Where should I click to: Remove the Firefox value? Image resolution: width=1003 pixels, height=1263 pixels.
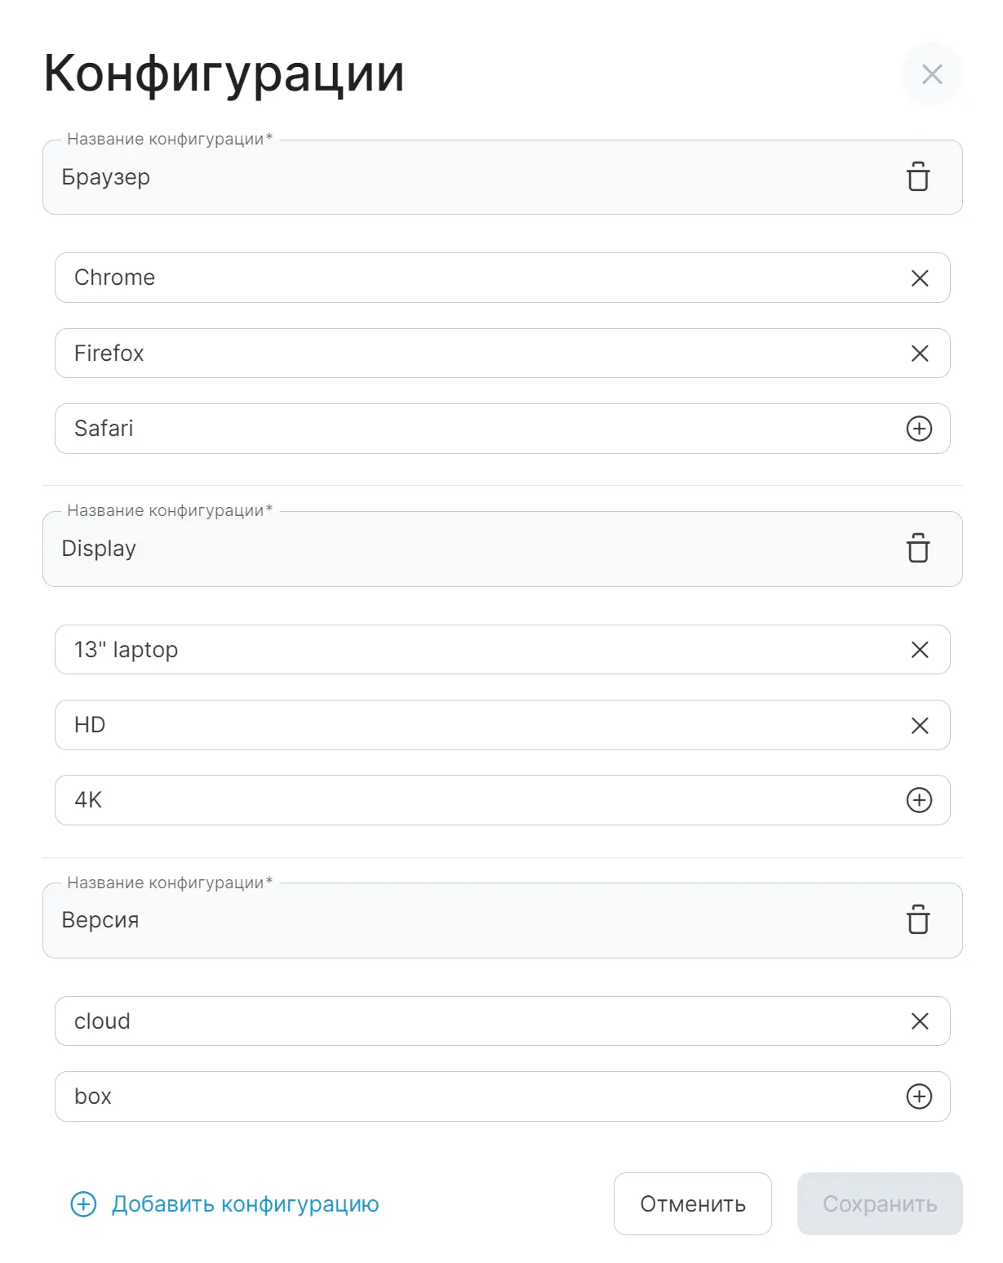pos(920,354)
